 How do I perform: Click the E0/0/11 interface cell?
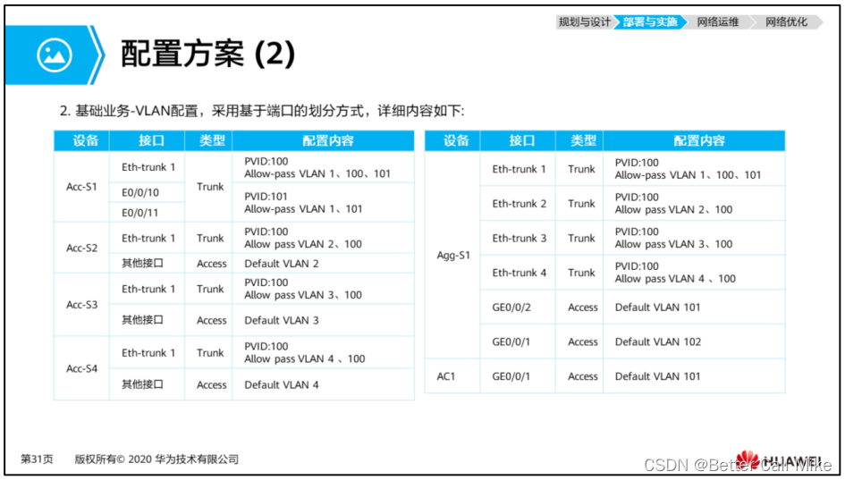[x=148, y=212]
